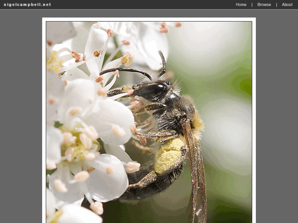Click the nigelcampbell.net site title
The image size is (298, 223).
pos(27,5)
